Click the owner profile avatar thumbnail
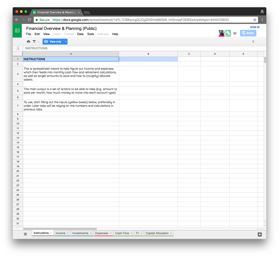Viewport: 279px width, 257px height. coord(221,33)
